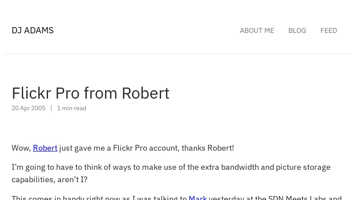Follow the Mark hyperlink in last paragraph

(x=198, y=197)
